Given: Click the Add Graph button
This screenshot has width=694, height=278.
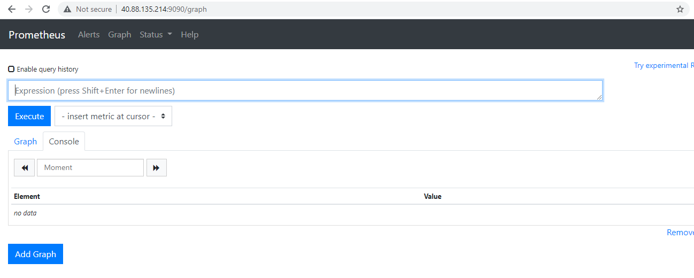Looking at the screenshot, I should point(35,254).
